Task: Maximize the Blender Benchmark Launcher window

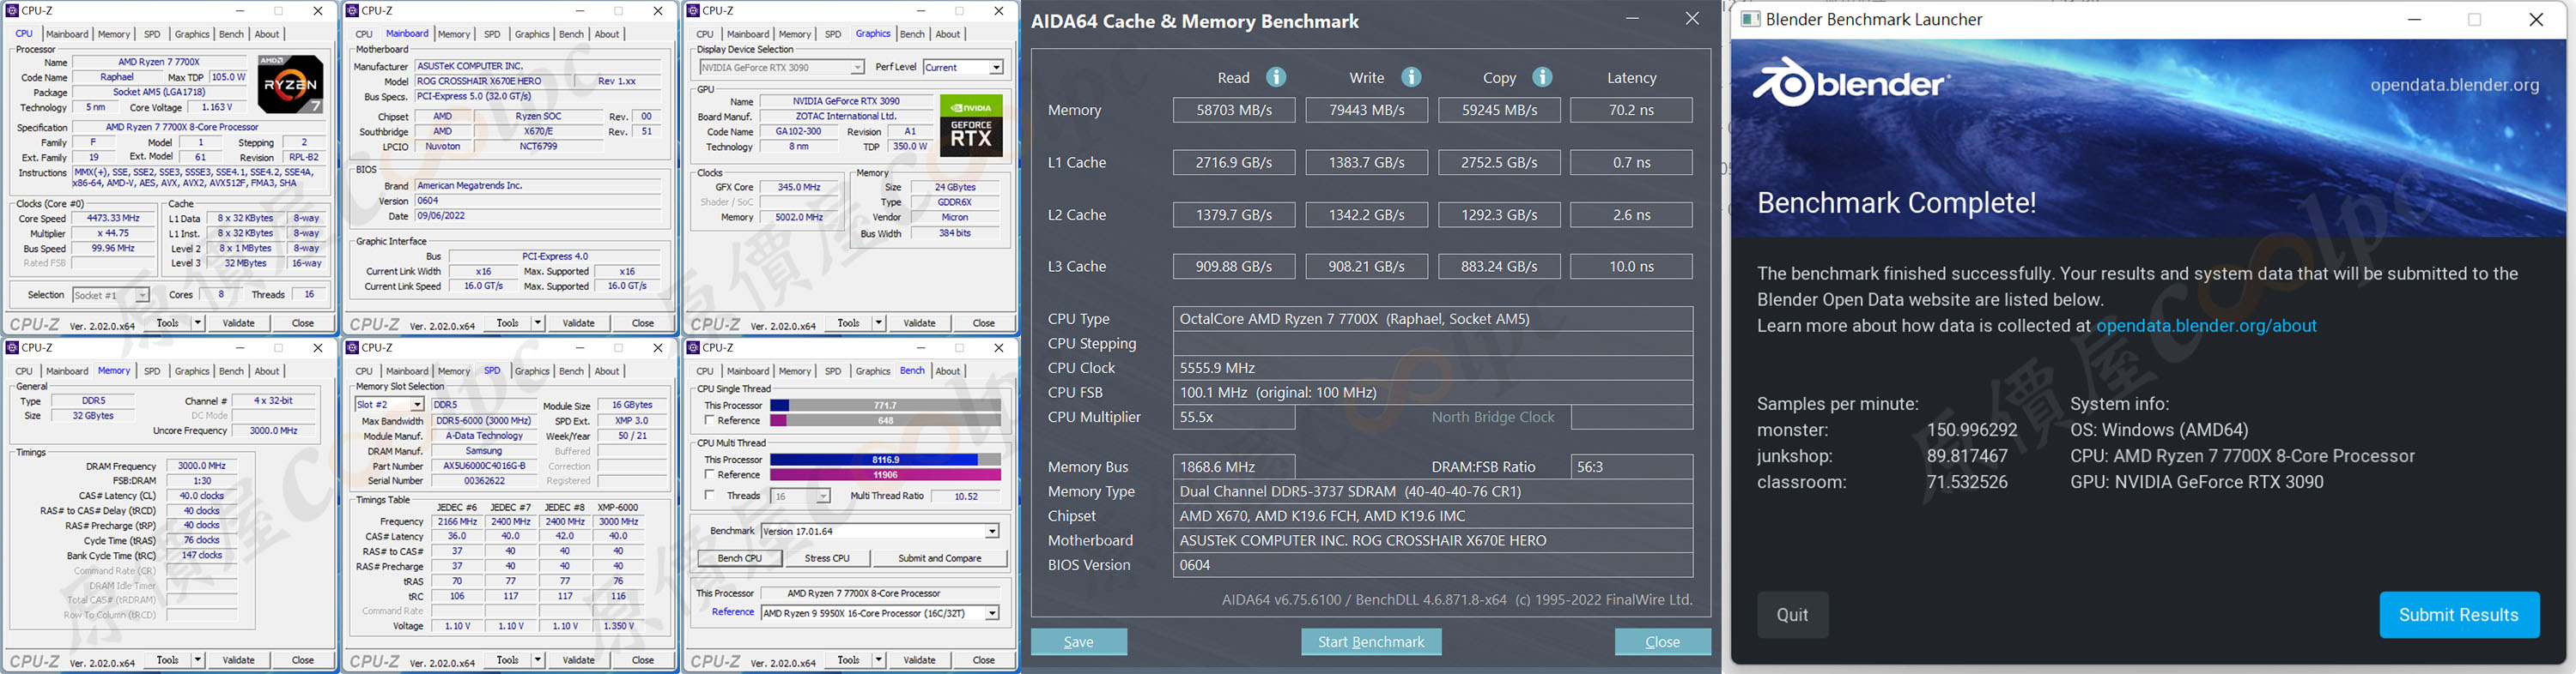Action: 2475,19
